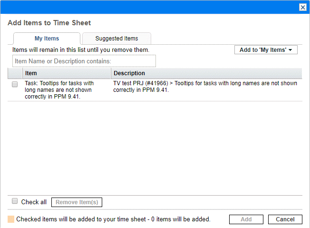Viewport: 310px width, 228px height.
Task: Click the empty checkbox column header cell
Action: tap(15, 73)
